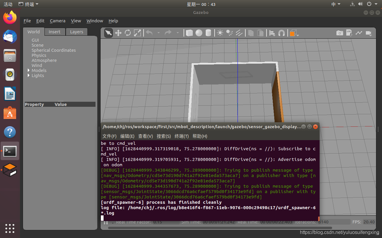Image resolution: width=382 pixels, height=238 pixels.
Task: Switch to the Layers tab
Action: point(77,32)
